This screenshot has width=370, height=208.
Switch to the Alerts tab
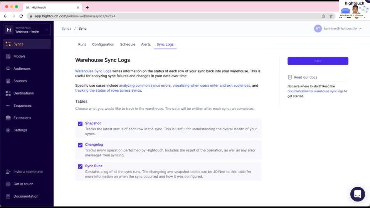pos(146,44)
